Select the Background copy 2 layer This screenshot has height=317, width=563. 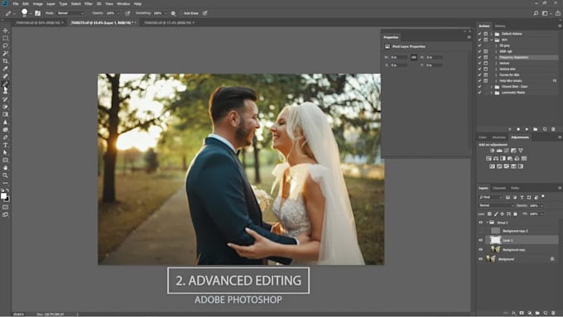(x=515, y=231)
